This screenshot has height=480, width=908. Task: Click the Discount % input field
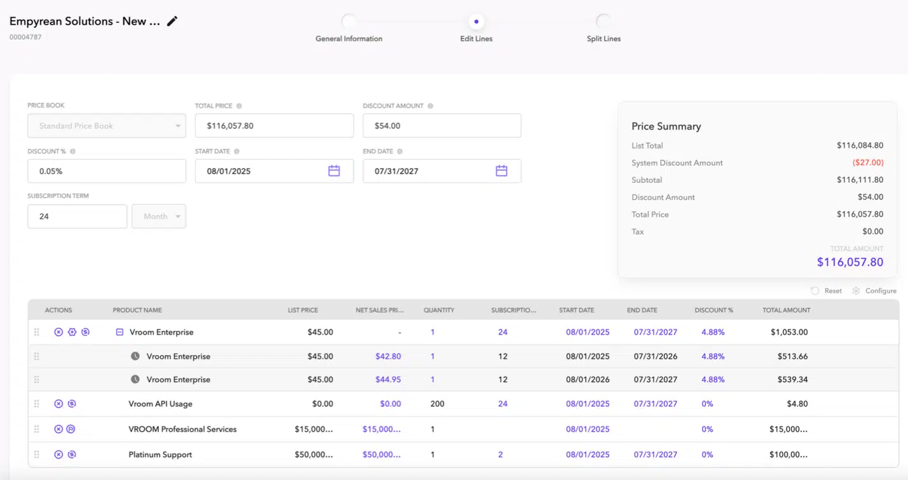coord(107,171)
